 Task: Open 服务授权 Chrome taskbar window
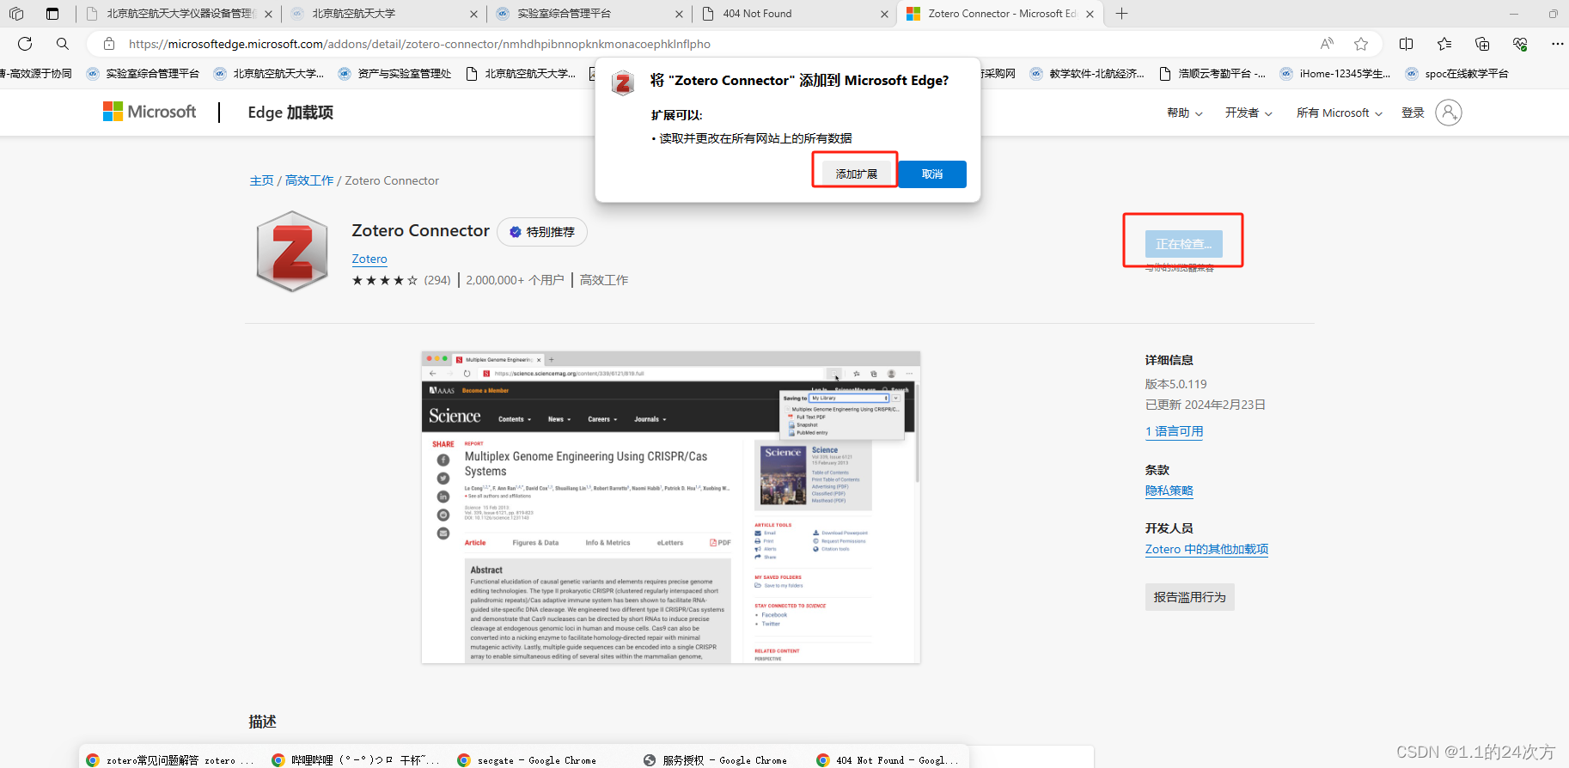(716, 760)
